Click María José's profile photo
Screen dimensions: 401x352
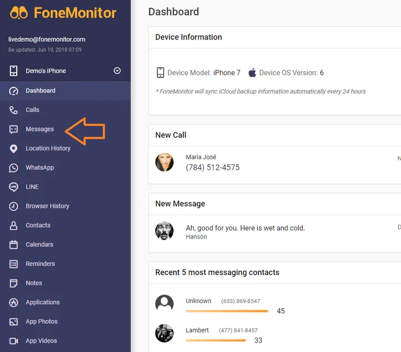tap(164, 162)
